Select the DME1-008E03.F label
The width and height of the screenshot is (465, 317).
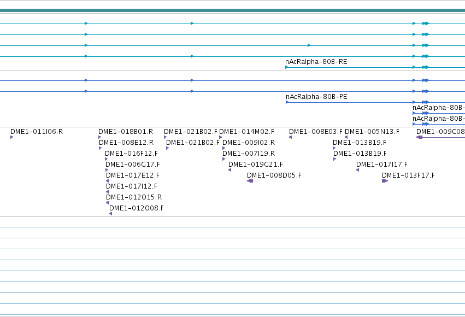pos(315,132)
